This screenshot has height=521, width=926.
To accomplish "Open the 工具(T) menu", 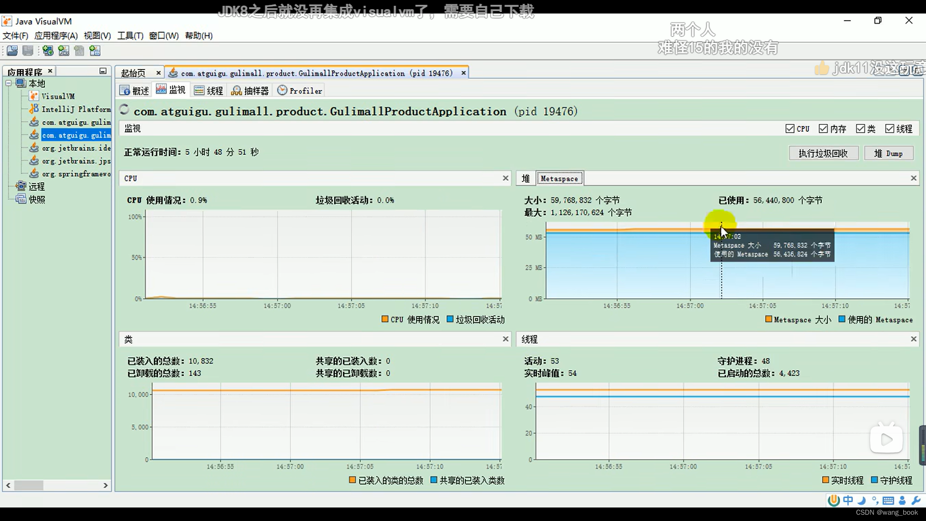I will pyautogui.click(x=130, y=36).
